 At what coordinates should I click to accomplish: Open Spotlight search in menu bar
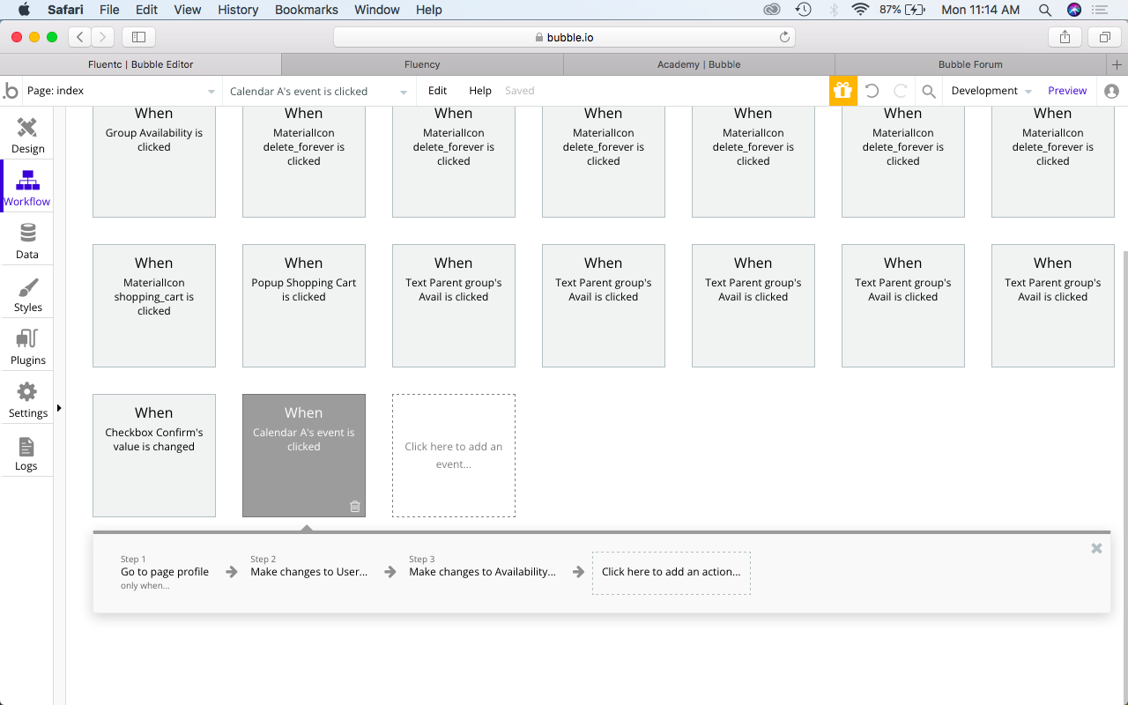tap(1045, 10)
